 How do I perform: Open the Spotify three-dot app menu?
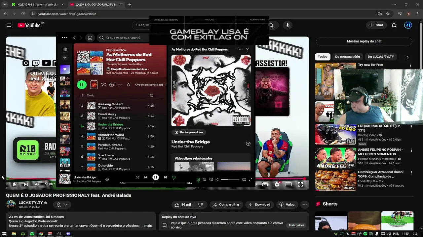tap(64, 38)
